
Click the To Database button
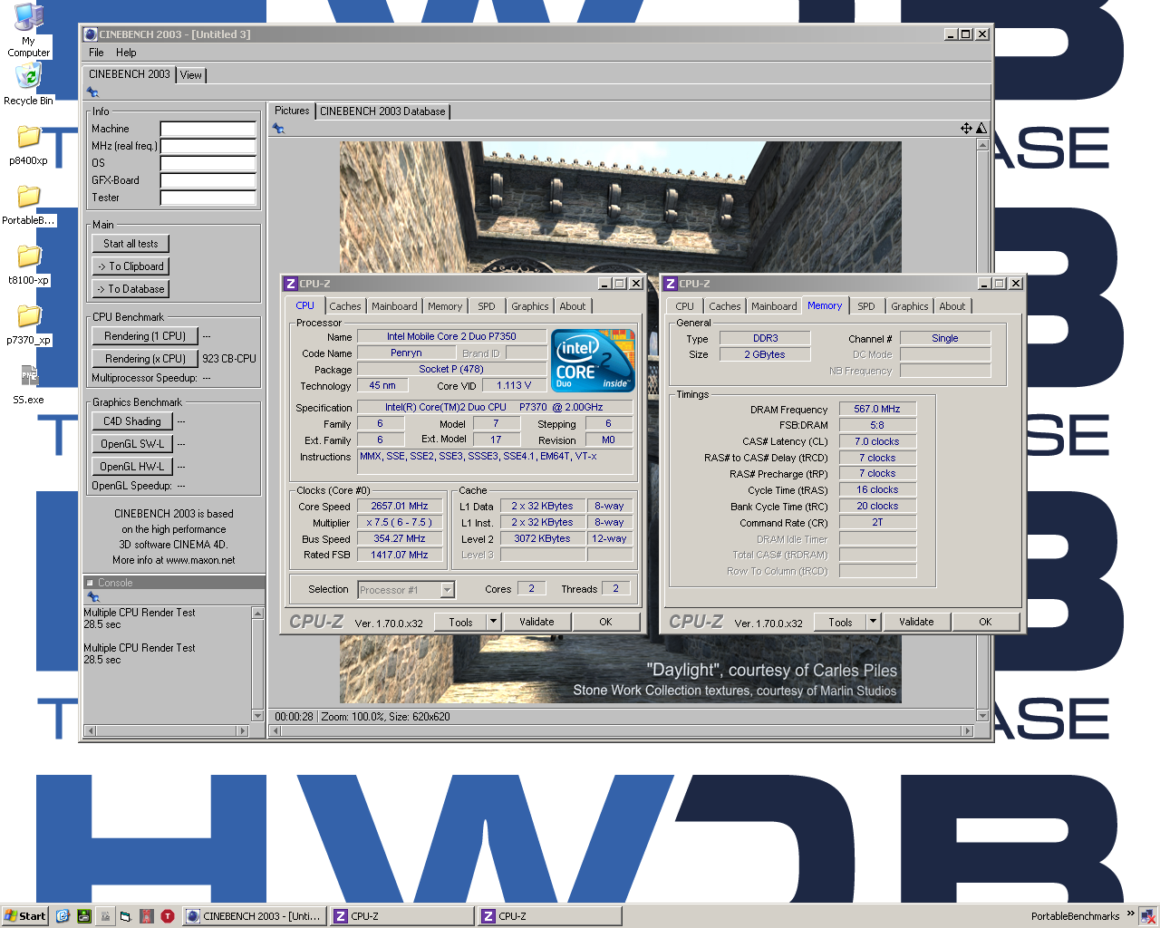coord(130,289)
